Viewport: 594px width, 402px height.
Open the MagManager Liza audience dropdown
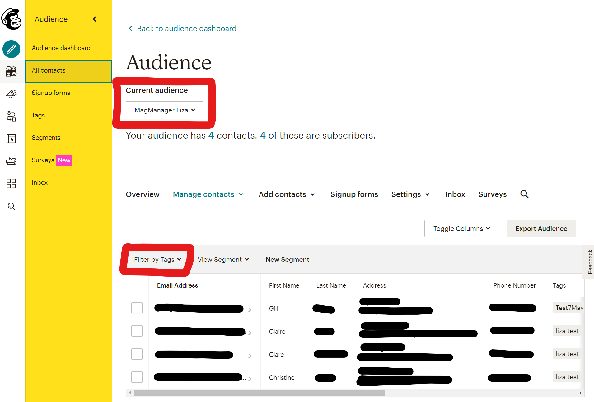(x=165, y=110)
